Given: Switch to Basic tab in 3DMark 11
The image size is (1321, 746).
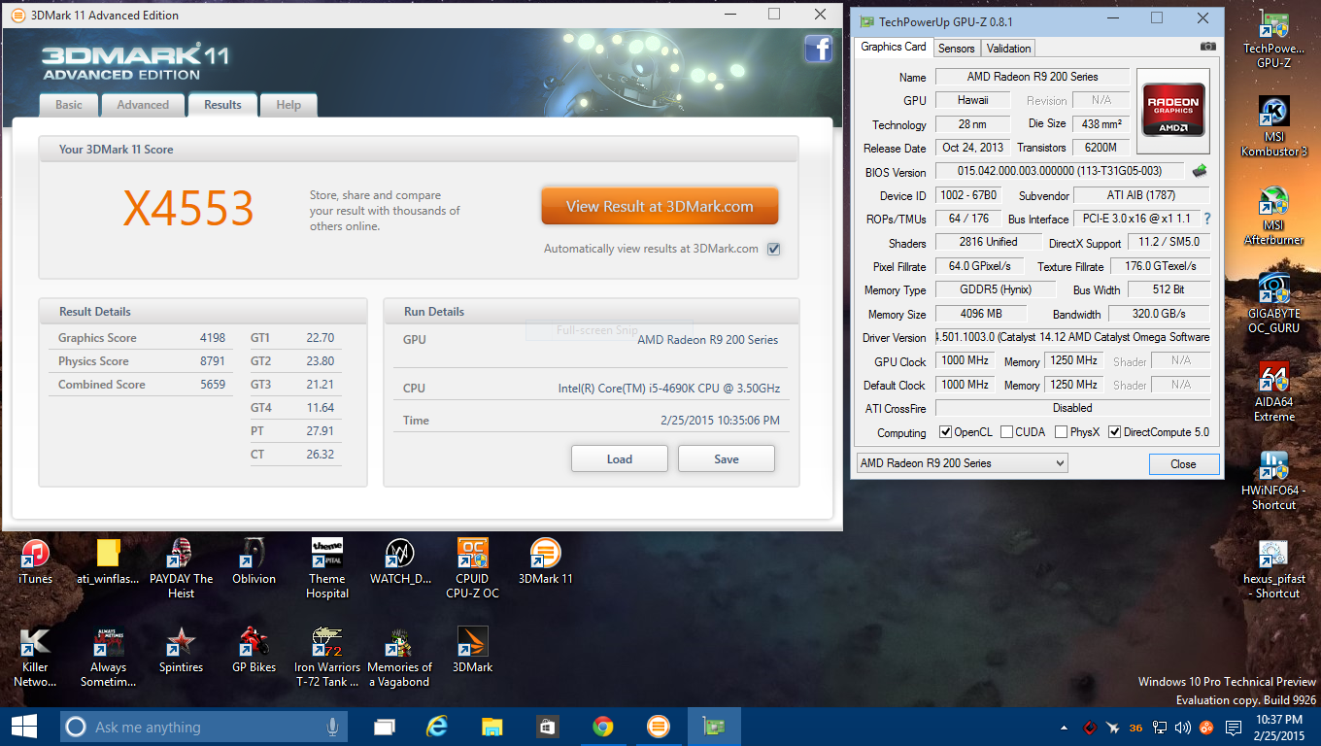Looking at the screenshot, I should coord(69,105).
